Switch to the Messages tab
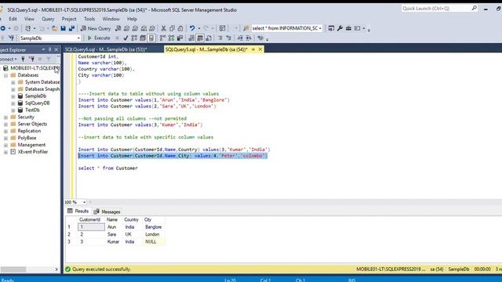Screen dimensions: 502x282 pos(107,211)
